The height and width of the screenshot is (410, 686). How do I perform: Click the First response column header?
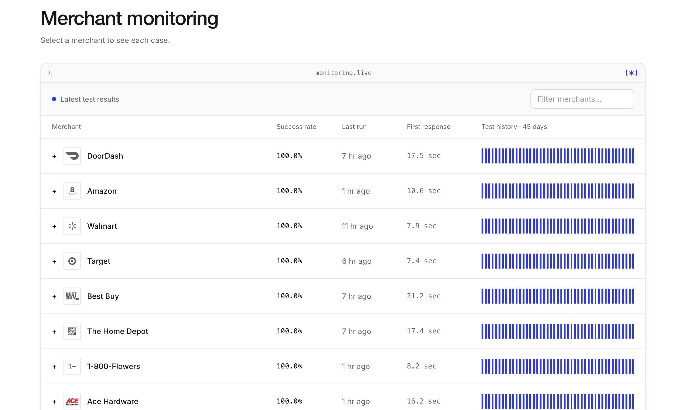428,127
